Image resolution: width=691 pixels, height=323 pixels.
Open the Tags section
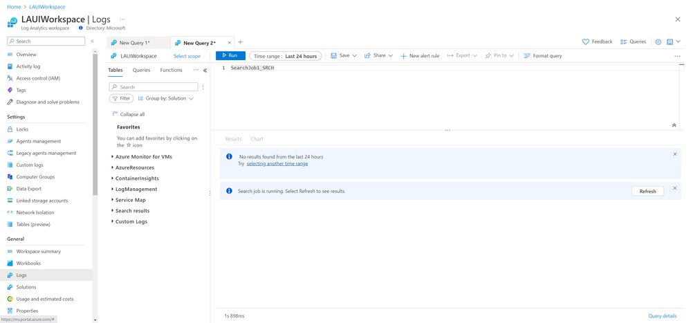(x=21, y=91)
